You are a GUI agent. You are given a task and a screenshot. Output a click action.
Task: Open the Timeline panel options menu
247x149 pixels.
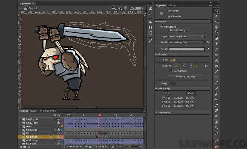click(x=144, y=111)
